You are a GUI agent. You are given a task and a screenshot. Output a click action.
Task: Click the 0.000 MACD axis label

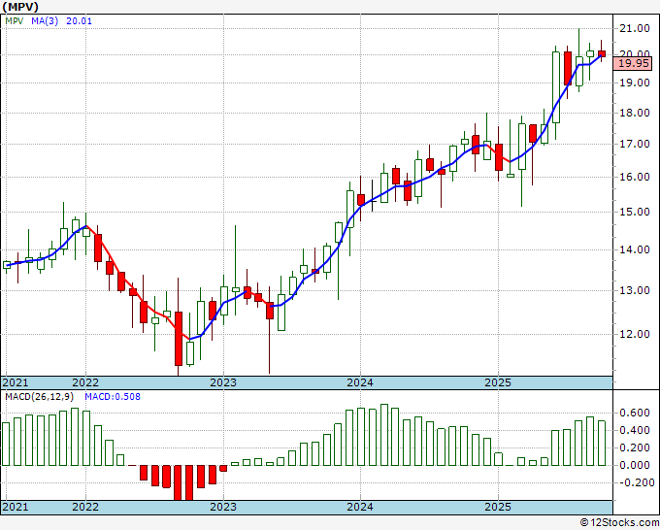[x=635, y=465]
